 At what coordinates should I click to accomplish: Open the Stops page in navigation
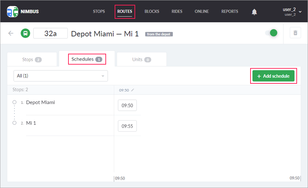[99, 11]
